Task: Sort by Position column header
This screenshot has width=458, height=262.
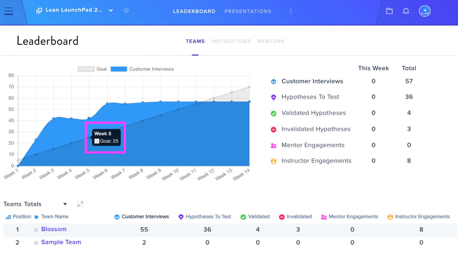Action: pyautogui.click(x=19, y=217)
